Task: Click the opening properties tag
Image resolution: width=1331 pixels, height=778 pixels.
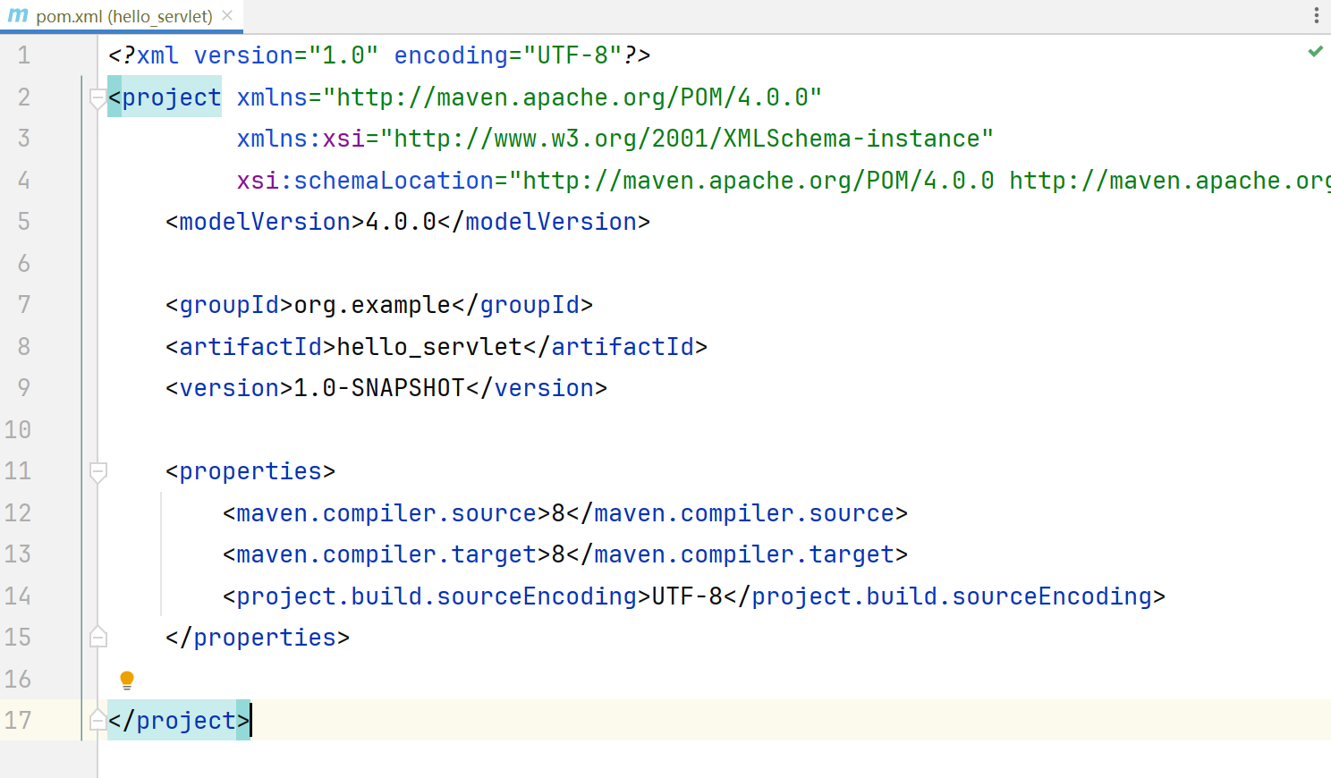Action: [250, 471]
